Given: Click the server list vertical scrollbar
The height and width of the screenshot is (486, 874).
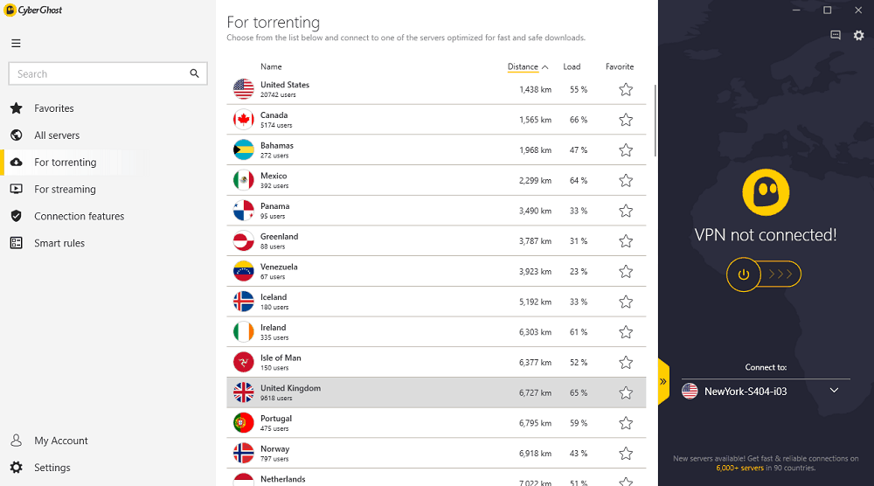Looking at the screenshot, I should pos(655,120).
